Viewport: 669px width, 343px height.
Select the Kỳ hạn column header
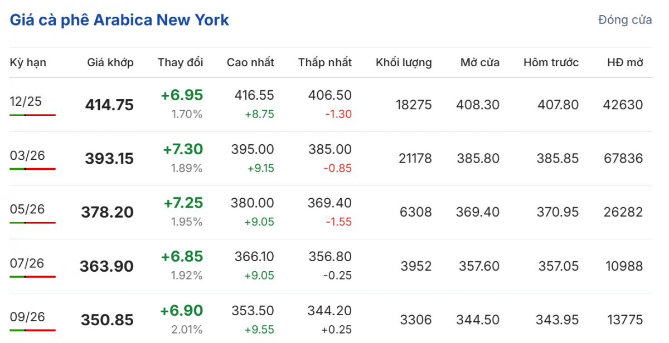pyautogui.click(x=28, y=62)
